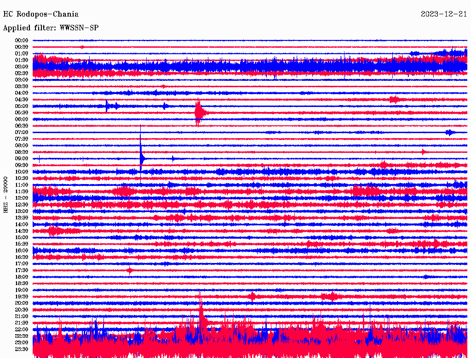The width and height of the screenshot is (471, 358).
Task: Select the 12:00 time label
Action: point(22,198)
